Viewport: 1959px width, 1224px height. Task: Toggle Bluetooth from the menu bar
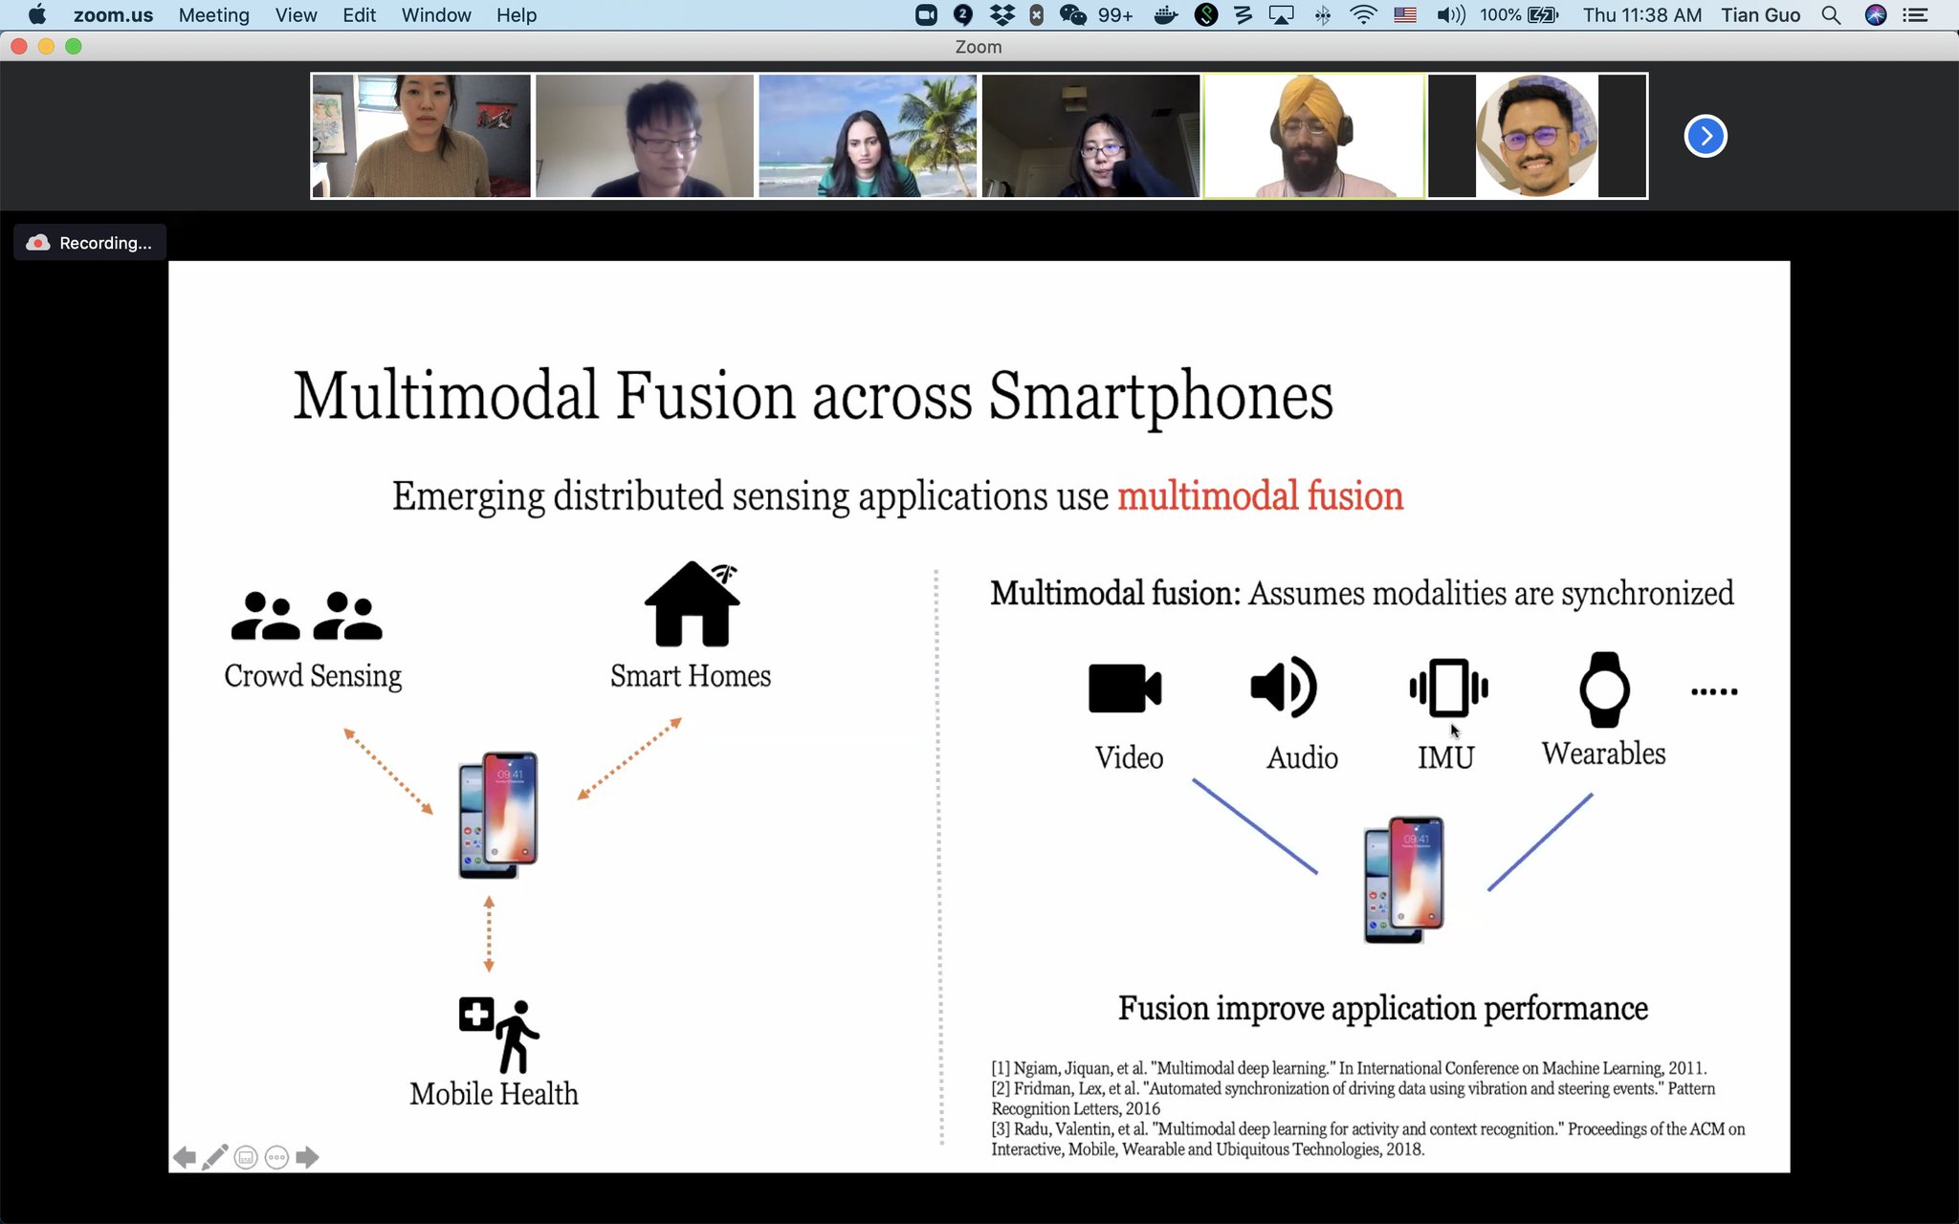[x=1323, y=15]
